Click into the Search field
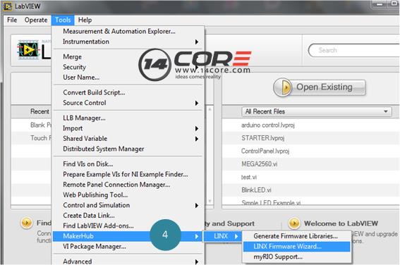Image resolution: width=400 pixels, height=265 pixels. [x=355, y=50]
